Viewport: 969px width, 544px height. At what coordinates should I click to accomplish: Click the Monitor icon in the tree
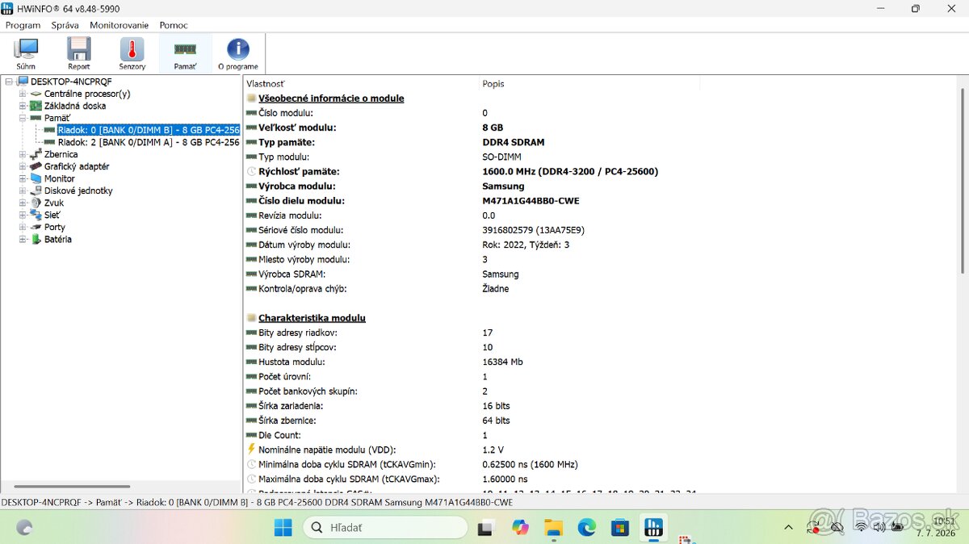(36, 178)
